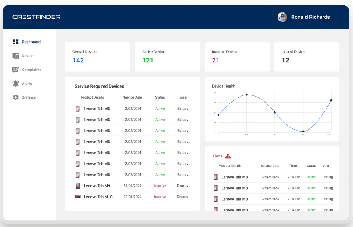Click the Feb peak point on chart

247,95
